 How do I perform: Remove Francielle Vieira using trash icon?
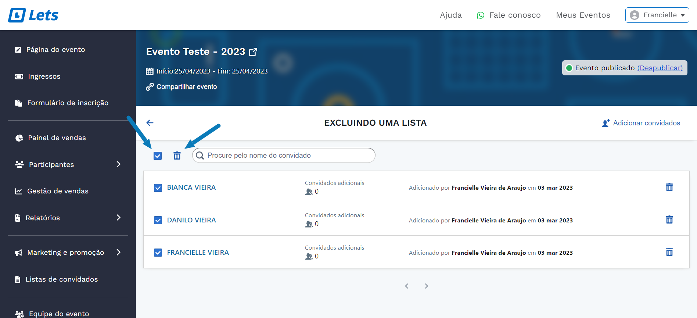[x=669, y=252]
